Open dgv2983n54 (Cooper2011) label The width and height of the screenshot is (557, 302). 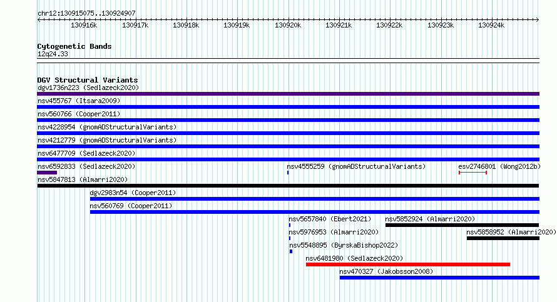pos(133,193)
